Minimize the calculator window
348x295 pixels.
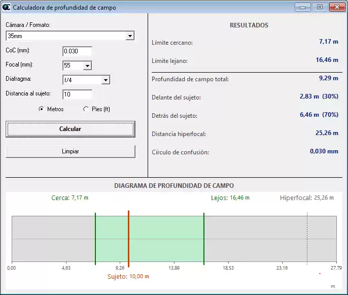click(302, 7)
